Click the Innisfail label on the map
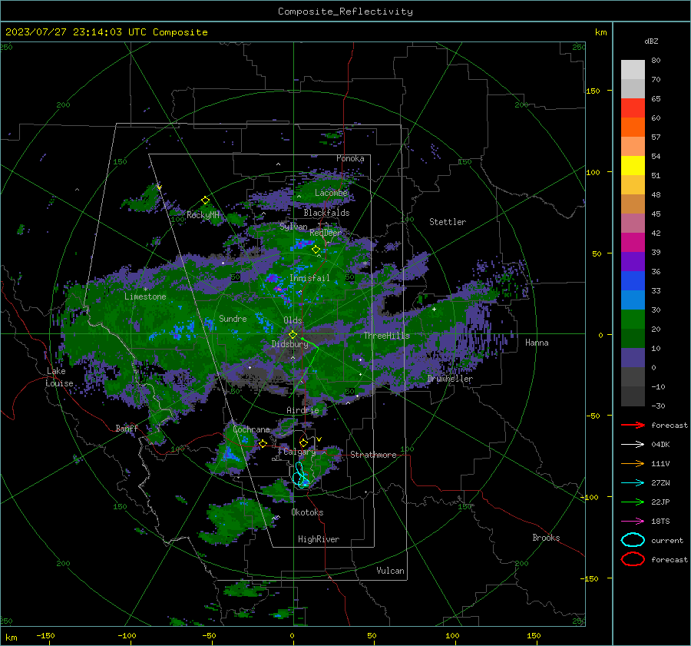 point(309,278)
